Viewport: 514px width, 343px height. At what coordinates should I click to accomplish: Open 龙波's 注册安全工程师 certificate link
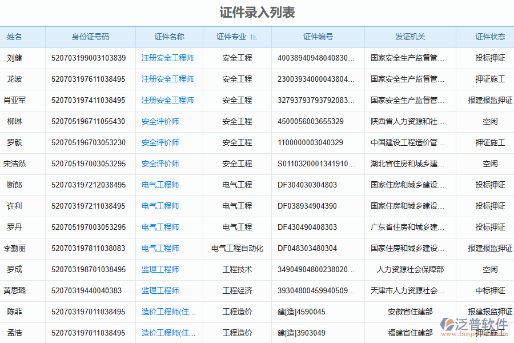pos(168,79)
